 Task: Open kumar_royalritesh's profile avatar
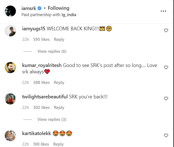(x=10, y=68)
